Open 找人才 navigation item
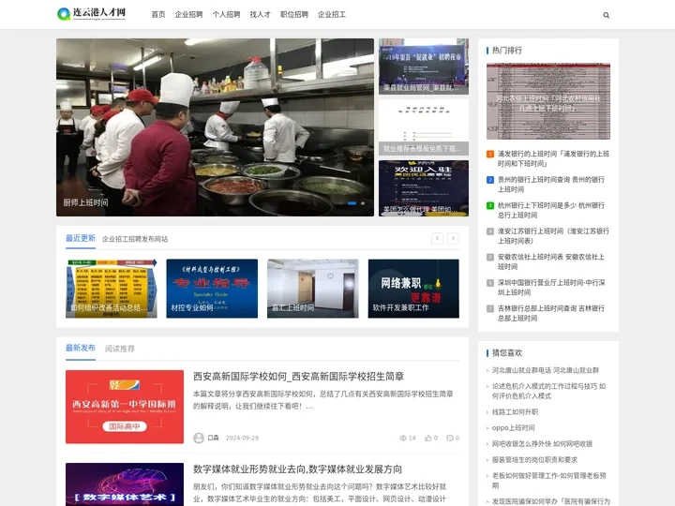675x506 pixels. 260,15
